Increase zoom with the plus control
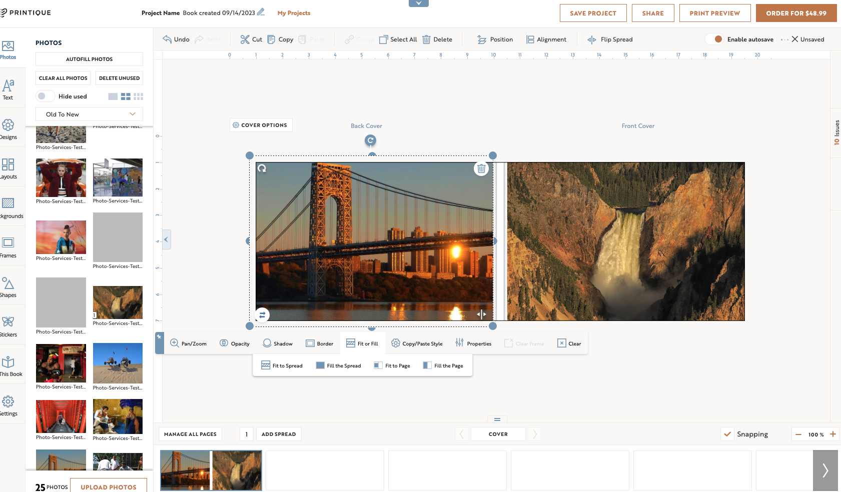Image resolution: width=841 pixels, height=492 pixels. (832, 434)
